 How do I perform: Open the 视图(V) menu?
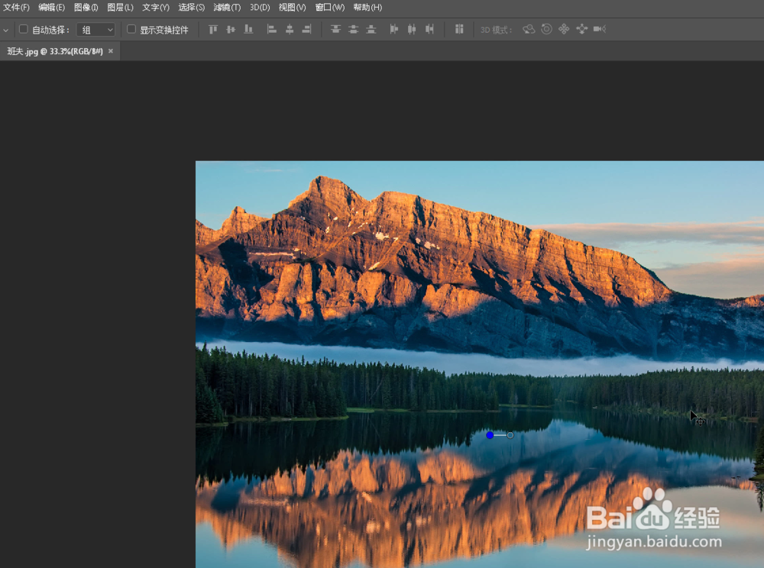[292, 8]
